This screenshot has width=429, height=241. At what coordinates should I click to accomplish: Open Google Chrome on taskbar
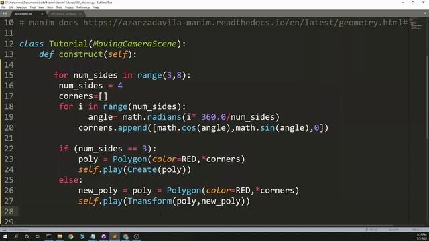pos(71,236)
